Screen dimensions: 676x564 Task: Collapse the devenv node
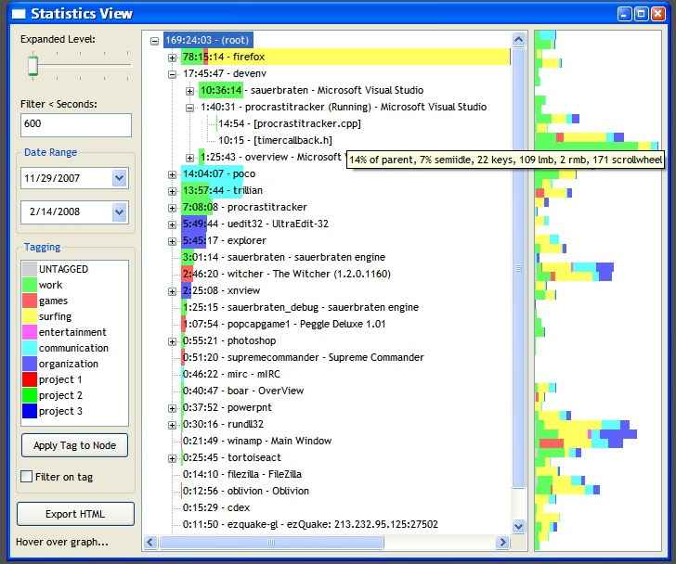tap(172, 74)
